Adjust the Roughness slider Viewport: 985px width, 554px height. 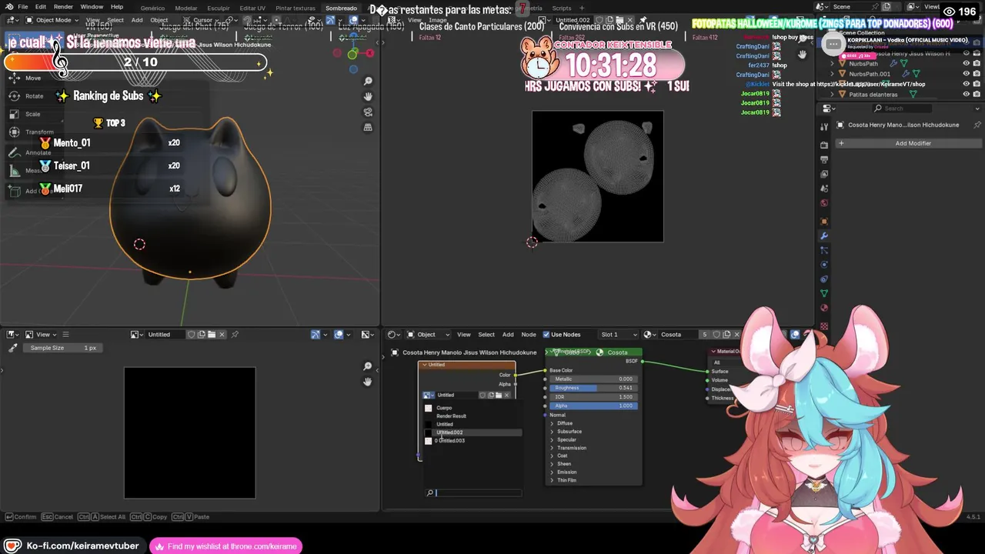(x=593, y=388)
